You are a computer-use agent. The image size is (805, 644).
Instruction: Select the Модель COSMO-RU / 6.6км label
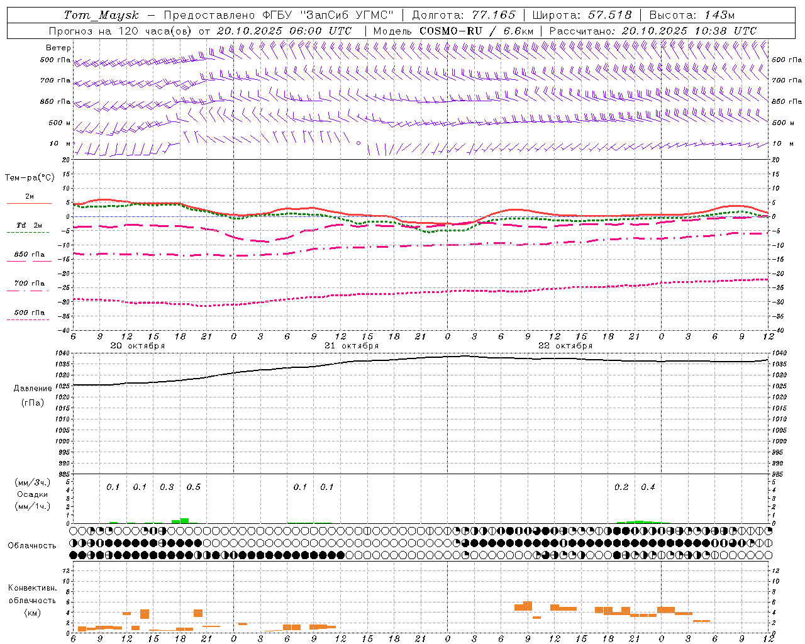pyautogui.click(x=453, y=31)
